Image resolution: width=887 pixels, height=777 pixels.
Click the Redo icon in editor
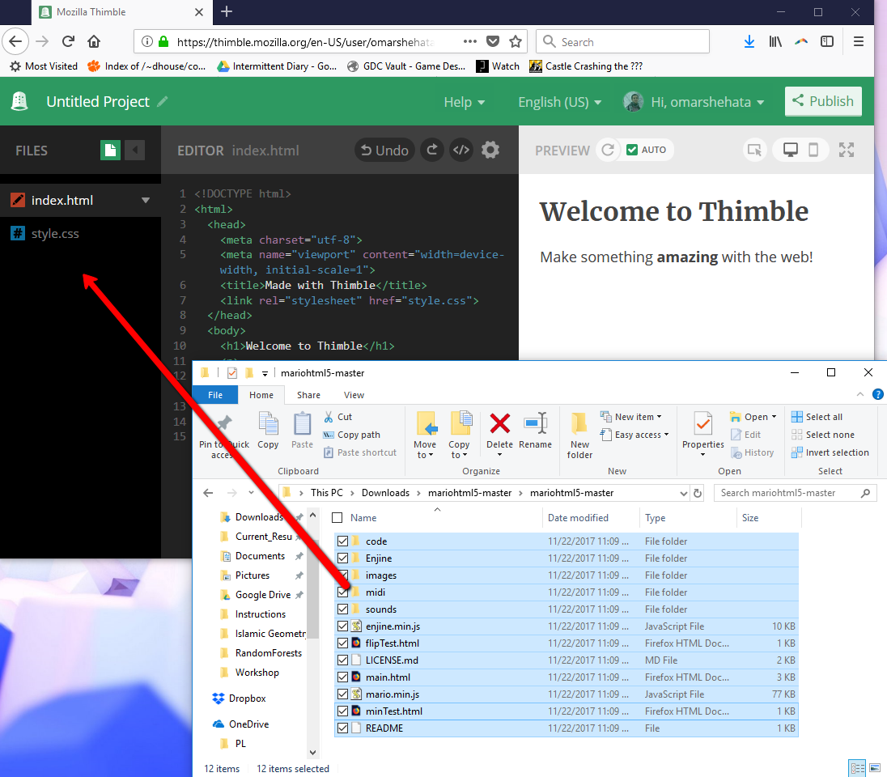tap(431, 150)
